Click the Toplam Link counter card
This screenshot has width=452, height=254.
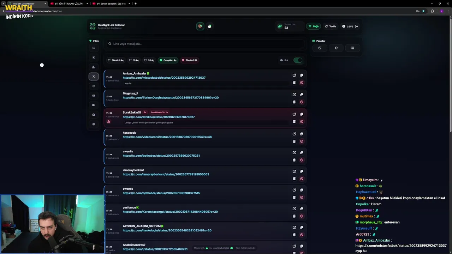[x=289, y=26]
